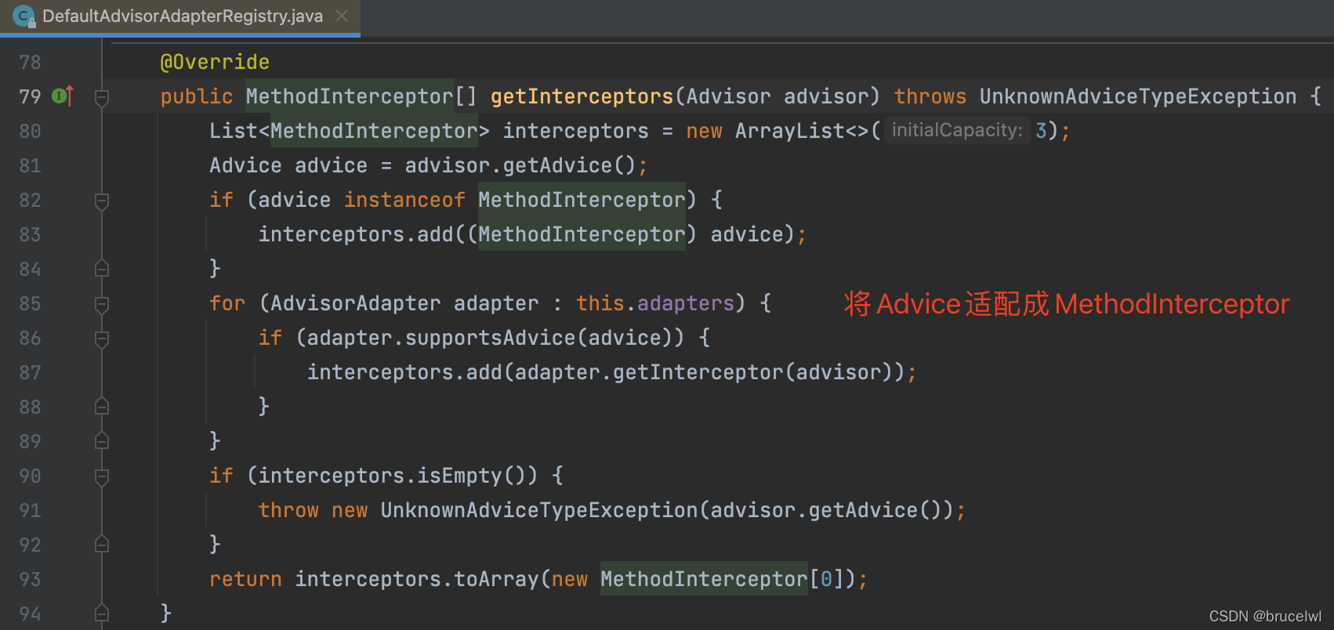Click advisor.getAdvice() call on line 81
The image size is (1334, 630).
click(x=520, y=165)
